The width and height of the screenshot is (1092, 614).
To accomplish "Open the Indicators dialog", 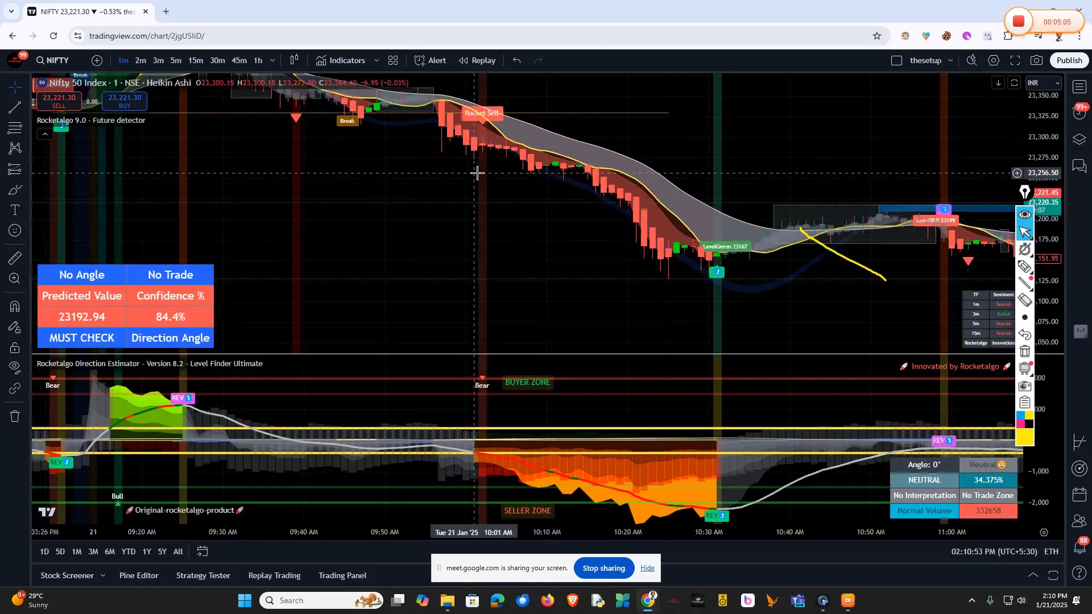I will point(341,60).
